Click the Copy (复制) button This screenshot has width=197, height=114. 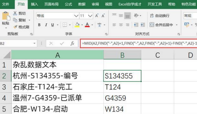point(20,20)
